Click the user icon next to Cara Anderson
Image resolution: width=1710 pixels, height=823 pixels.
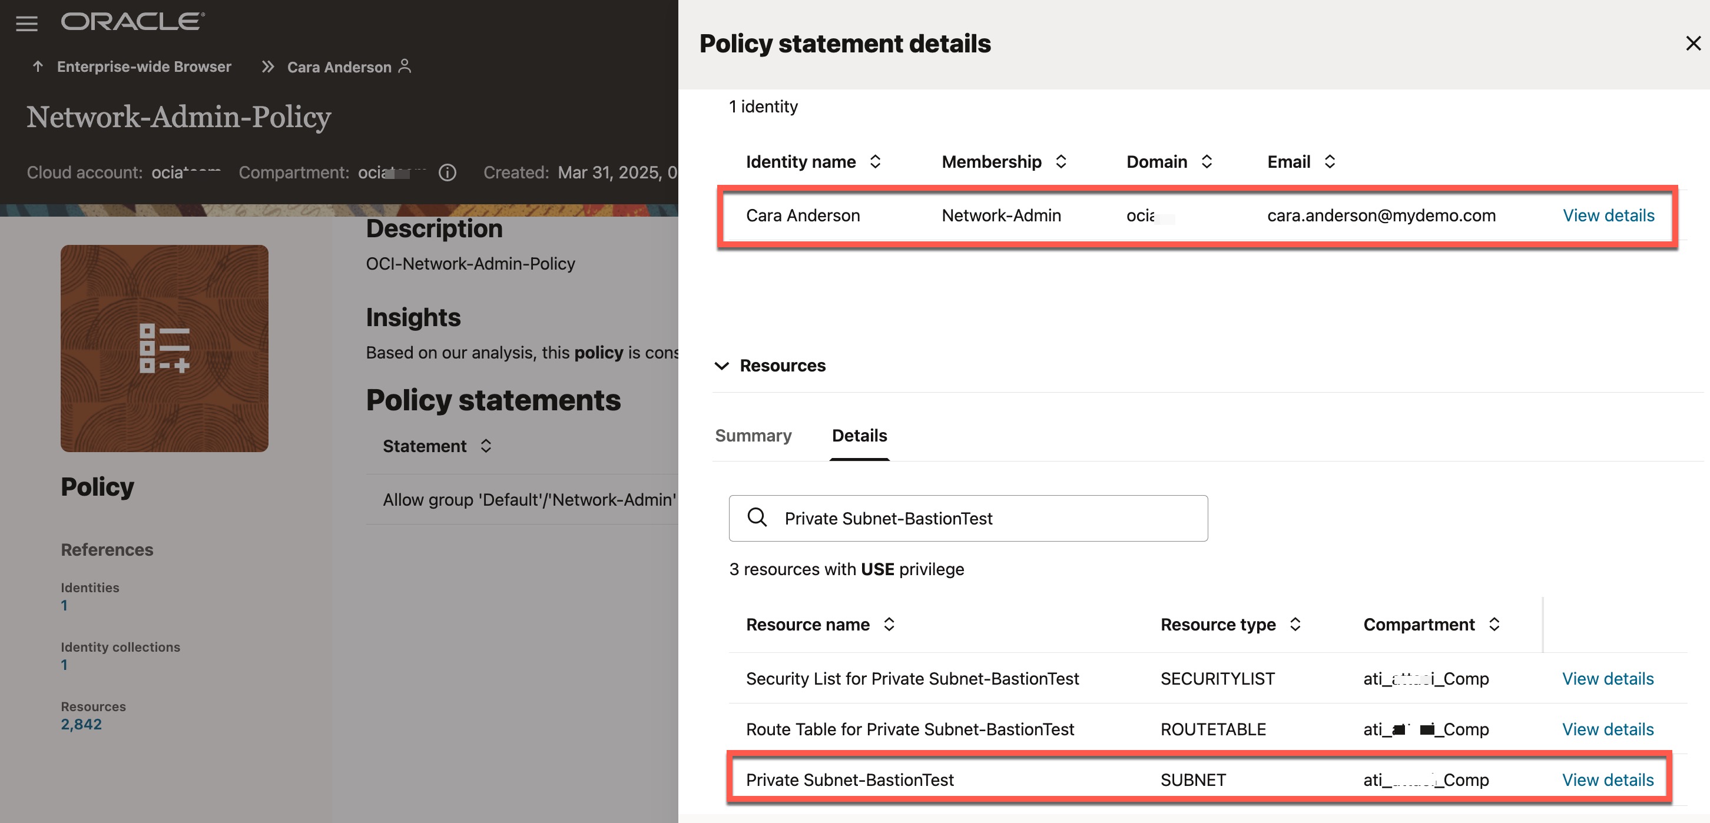[405, 67]
